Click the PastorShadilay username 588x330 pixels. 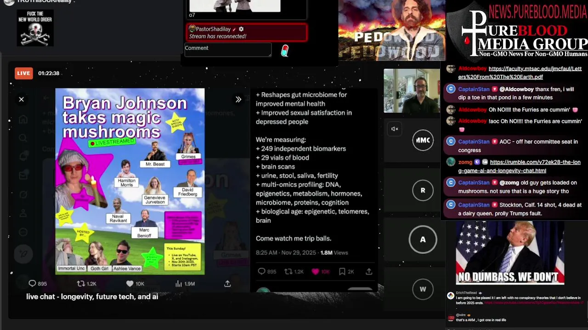coord(213,29)
